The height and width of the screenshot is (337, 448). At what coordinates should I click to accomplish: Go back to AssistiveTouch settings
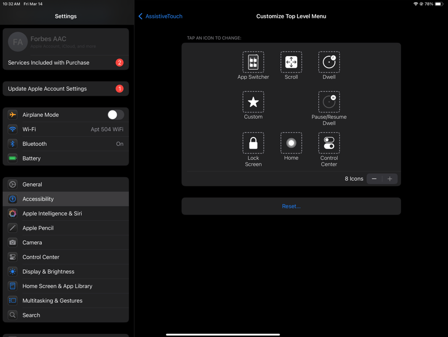(x=160, y=16)
